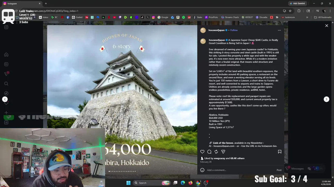334x187 pixels.
Task: Open TikTok bookmark icon
Action: click(142, 17)
